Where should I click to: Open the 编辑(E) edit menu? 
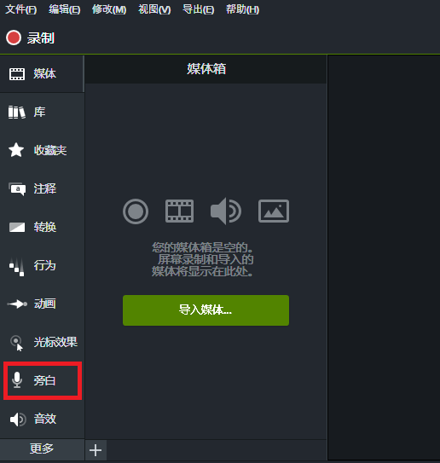tap(65, 9)
